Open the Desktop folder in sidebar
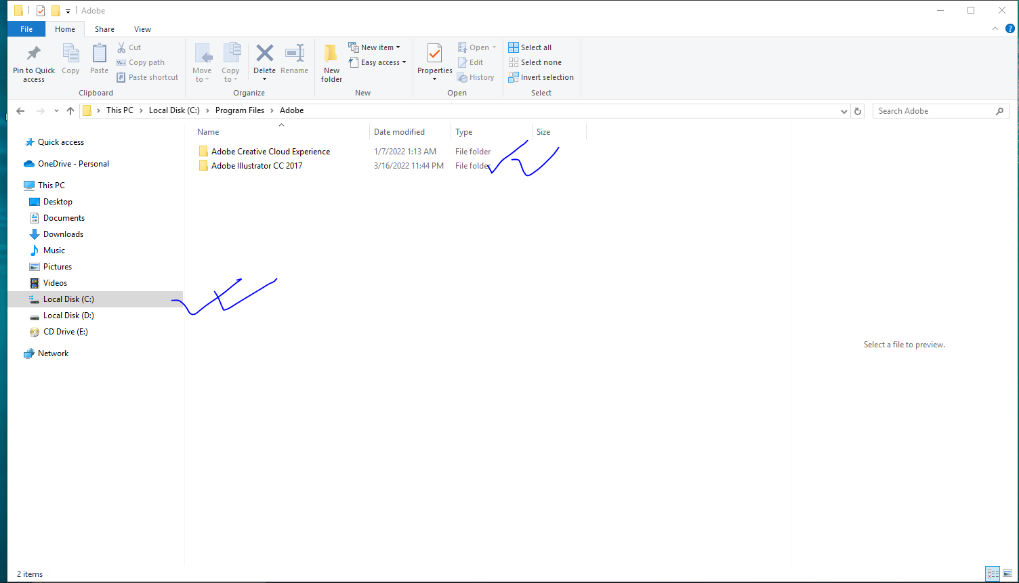 [x=58, y=202]
